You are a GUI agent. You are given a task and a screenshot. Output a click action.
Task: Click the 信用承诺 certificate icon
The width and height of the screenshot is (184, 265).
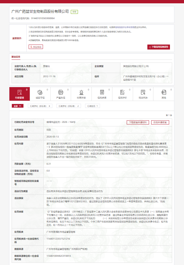[x=102, y=92]
